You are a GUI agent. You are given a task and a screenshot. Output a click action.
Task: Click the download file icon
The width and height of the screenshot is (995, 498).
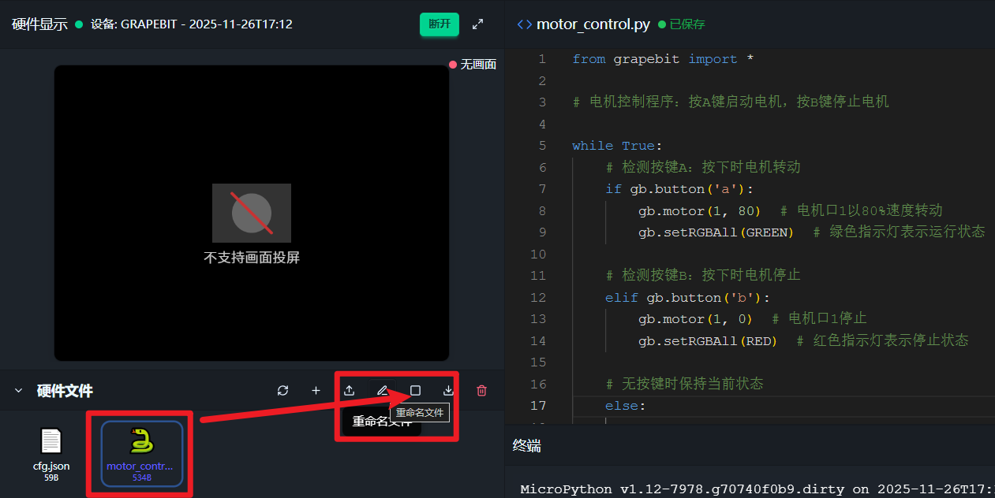click(x=448, y=391)
